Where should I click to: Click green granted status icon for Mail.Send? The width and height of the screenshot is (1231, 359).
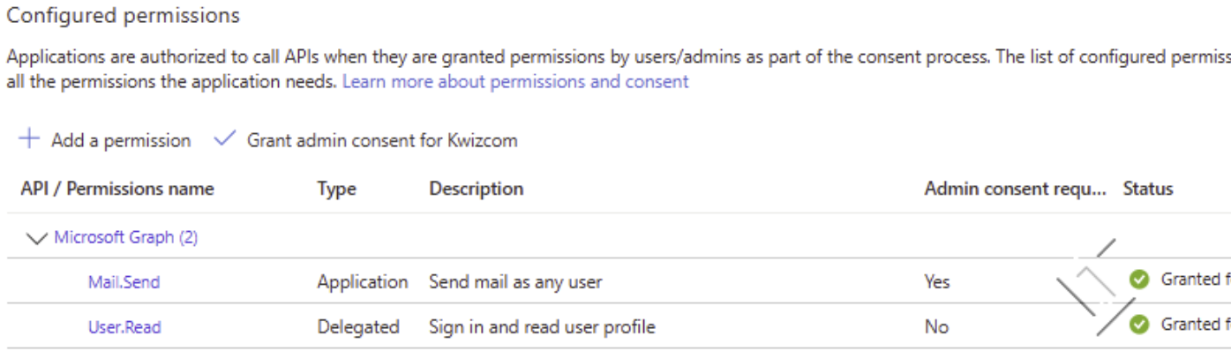(x=1139, y=280)
